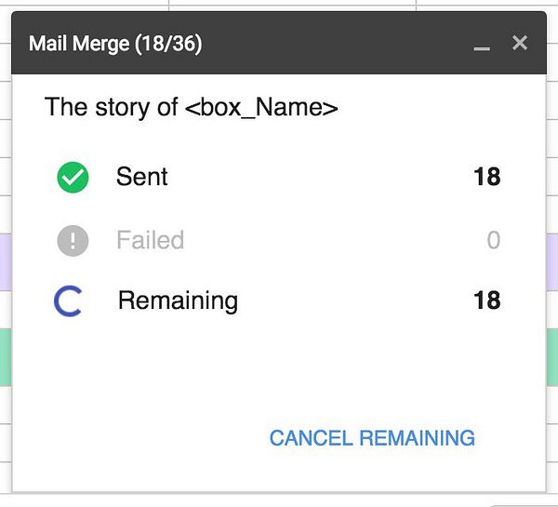
Task: Select the Remaining status label
Action: (178, 301)
